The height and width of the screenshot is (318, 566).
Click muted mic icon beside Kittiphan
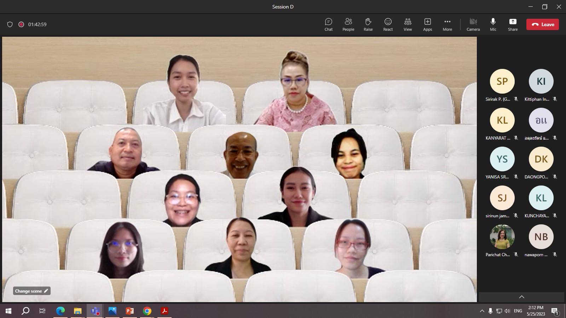pos(555,99)
